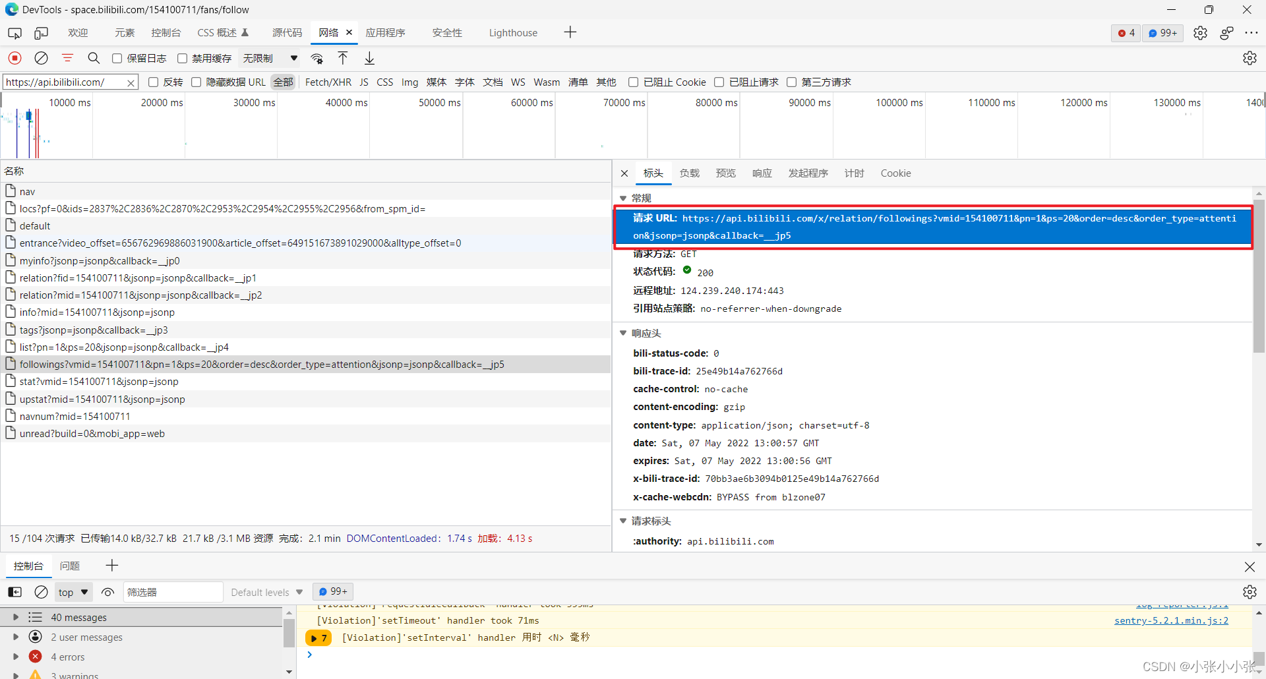Open DevTools main settings gear
Screen dimensions: 1266x679
pyautogui.click(x=1200, y=33)
